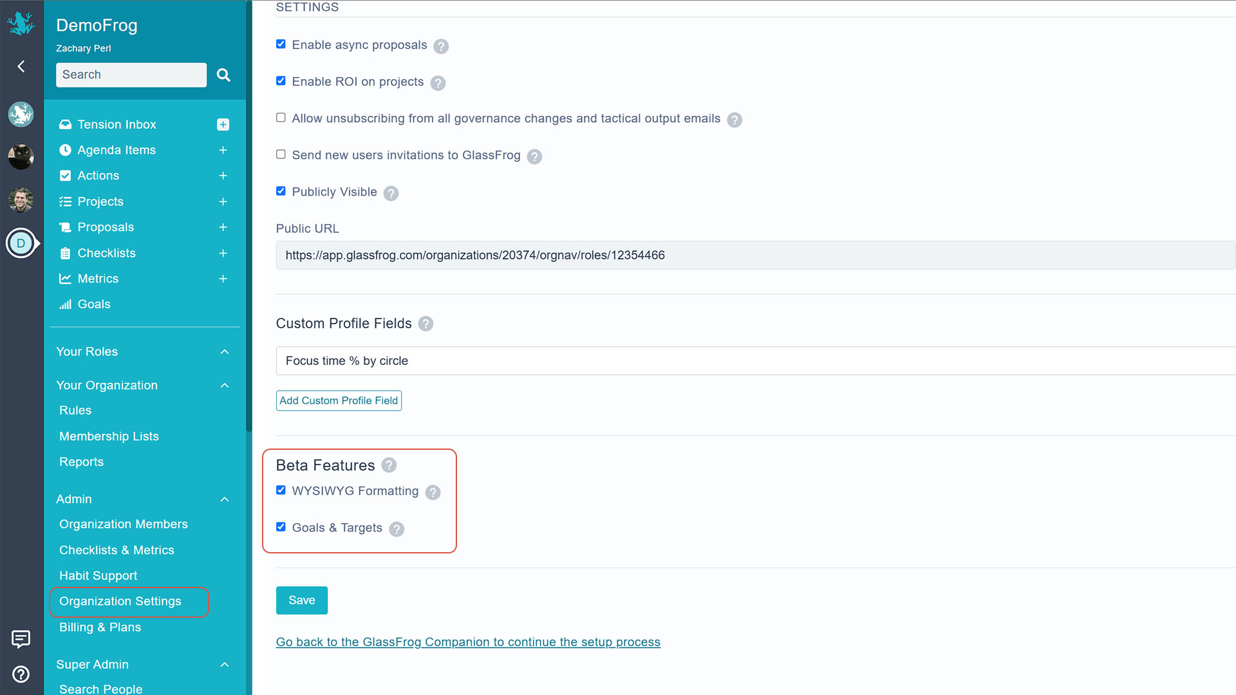Viewport: 1236px width, 695px height.
Task: Disable Enable async proposals checkbox
Action: [281, 44]
